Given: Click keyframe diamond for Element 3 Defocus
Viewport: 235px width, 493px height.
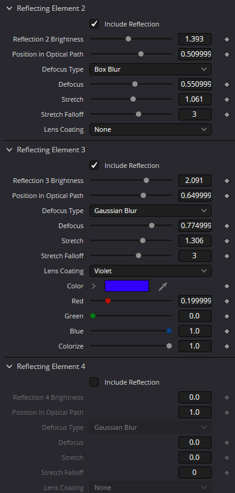Looking at the screenshot, I should (227, 226).
